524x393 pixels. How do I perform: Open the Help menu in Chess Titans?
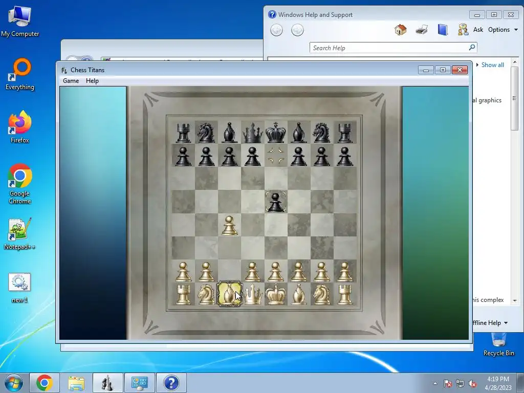(x=92, y=81)
